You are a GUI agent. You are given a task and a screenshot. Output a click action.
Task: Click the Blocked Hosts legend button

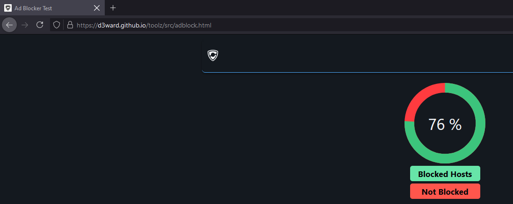[445, 174]
